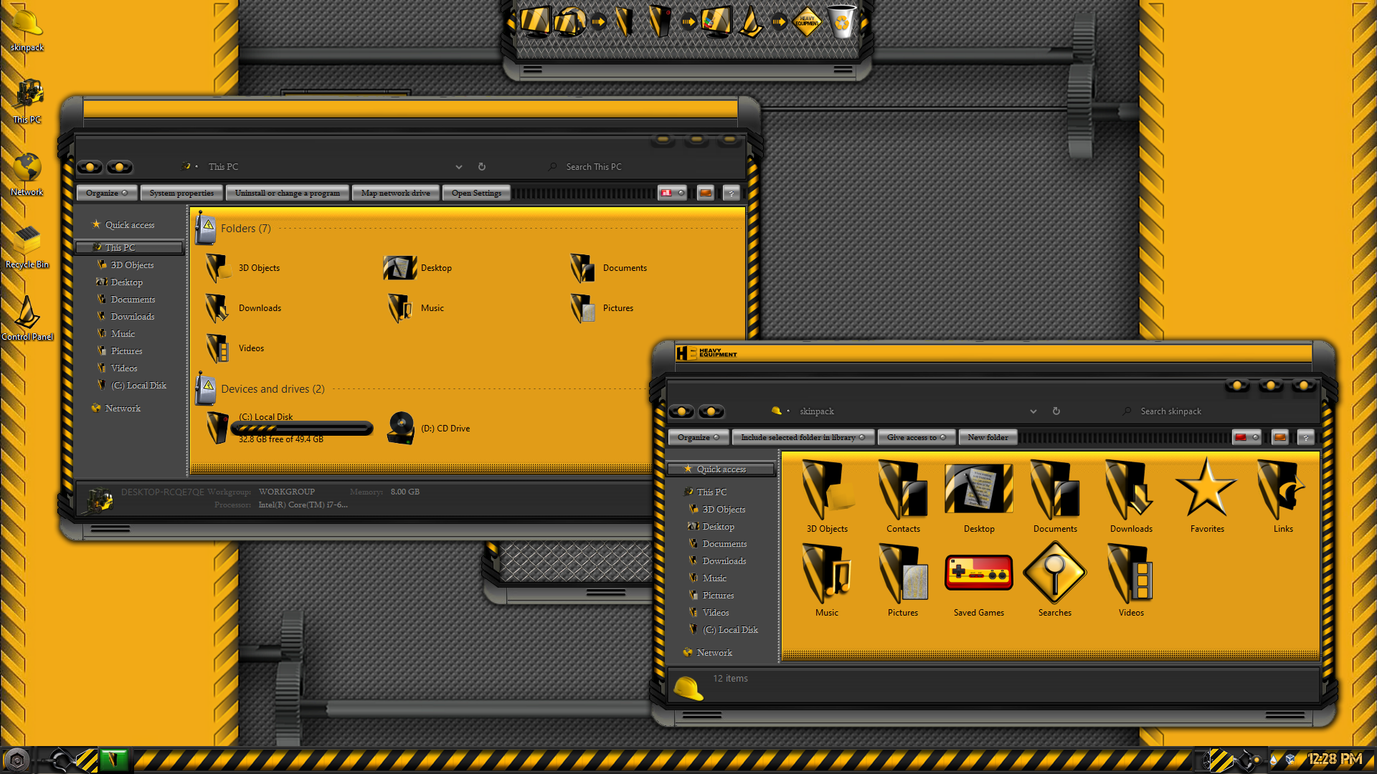Screen dimensions: 1377x774
Task: Open the Give access to dropdown
Action: (x=916, y=437)
